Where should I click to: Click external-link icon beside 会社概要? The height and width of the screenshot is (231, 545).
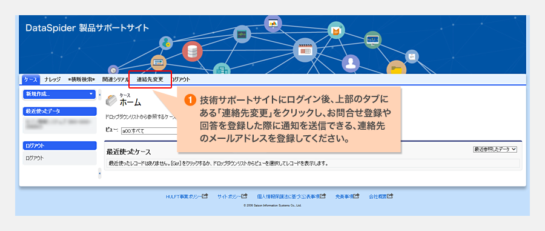coord(390,196)
